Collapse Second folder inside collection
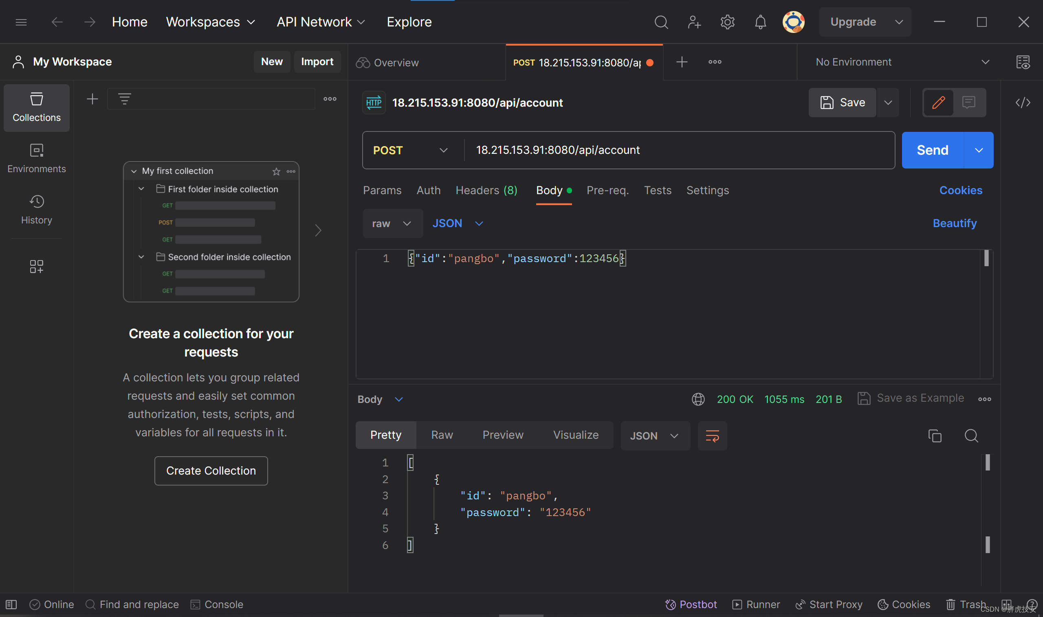 pyautogui.click(x=141, y=256)
